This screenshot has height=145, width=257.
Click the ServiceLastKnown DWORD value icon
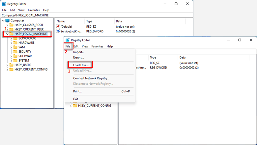[58, 31]
